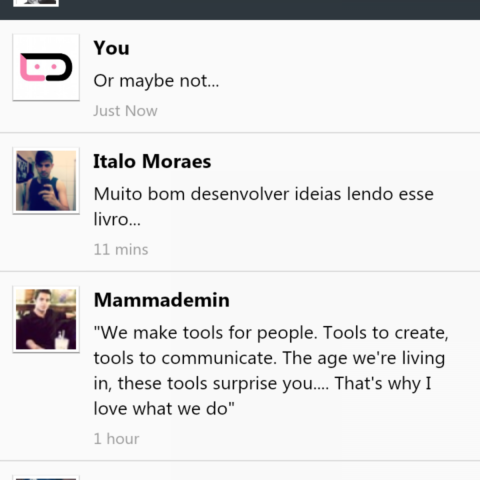
Task: Tap the divider below the "11 mins" comment
Action: coord(240,271)
